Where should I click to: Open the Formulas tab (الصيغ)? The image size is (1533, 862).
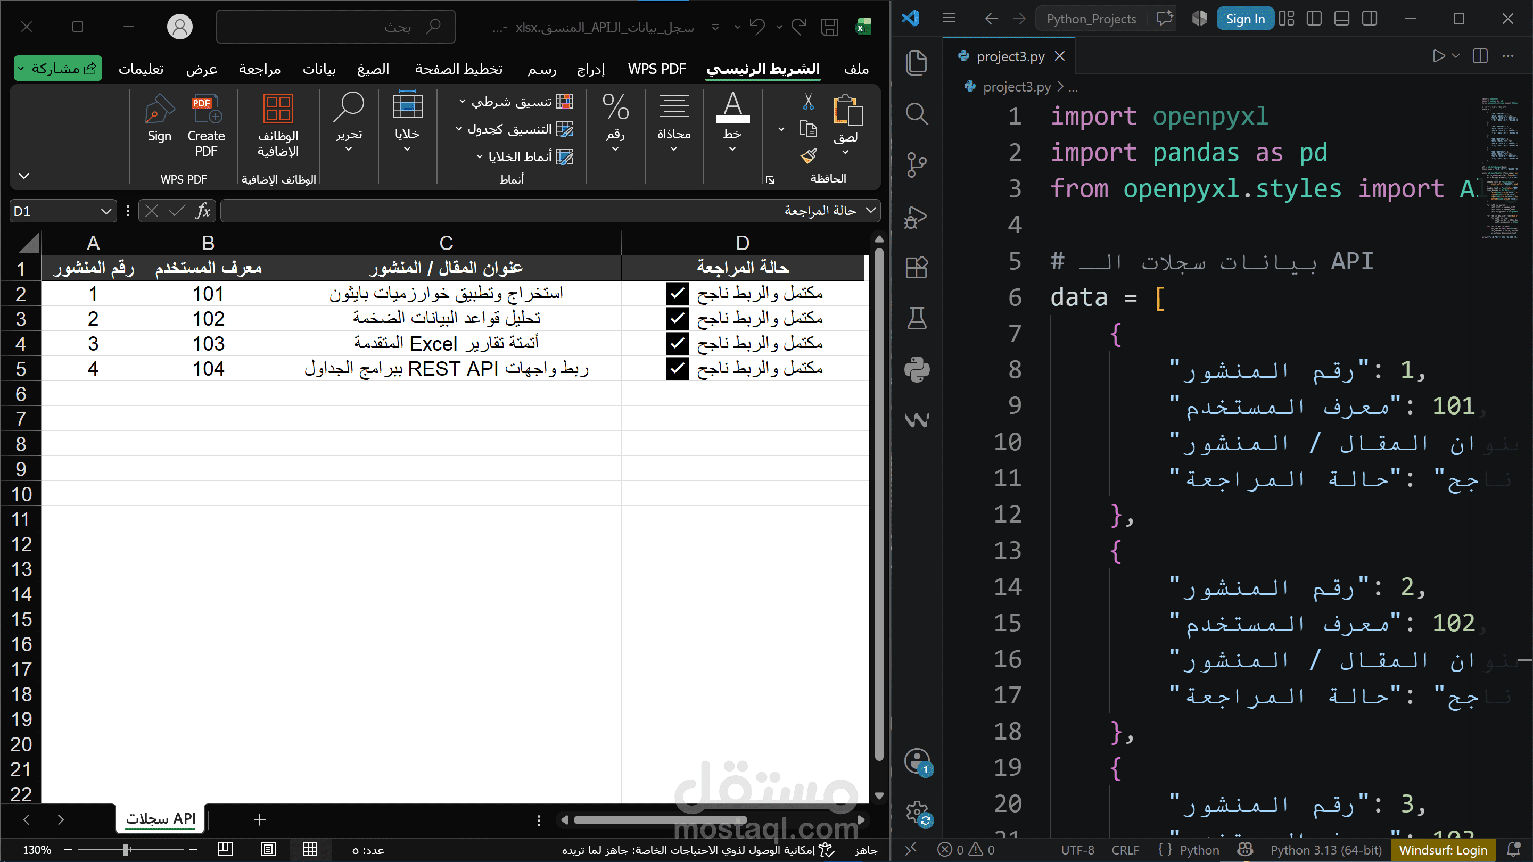(x=373, y=69)
